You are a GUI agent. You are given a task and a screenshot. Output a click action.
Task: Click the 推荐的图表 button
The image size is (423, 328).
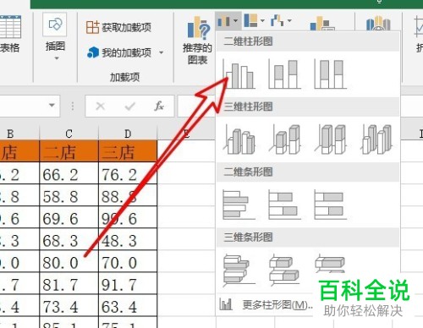click(197, 41)
